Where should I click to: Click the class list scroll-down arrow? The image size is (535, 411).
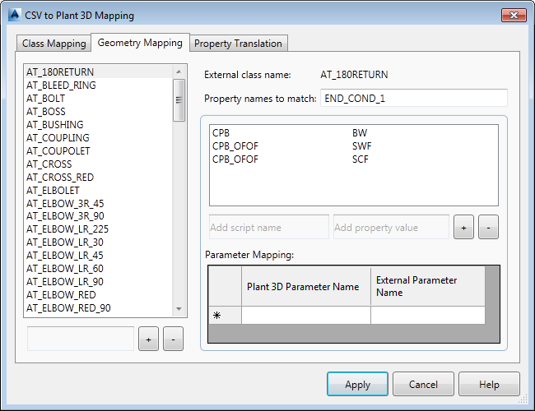coord(179,309)
